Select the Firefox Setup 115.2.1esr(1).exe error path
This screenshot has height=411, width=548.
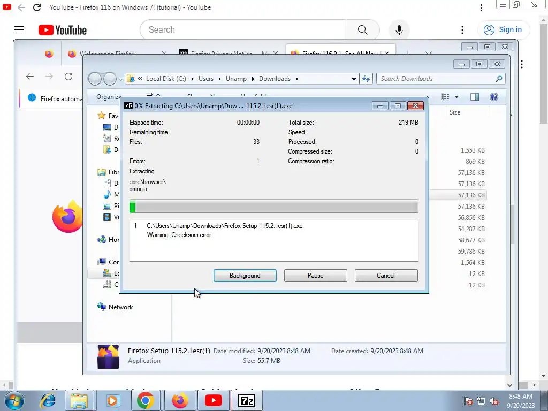(224, 226)
